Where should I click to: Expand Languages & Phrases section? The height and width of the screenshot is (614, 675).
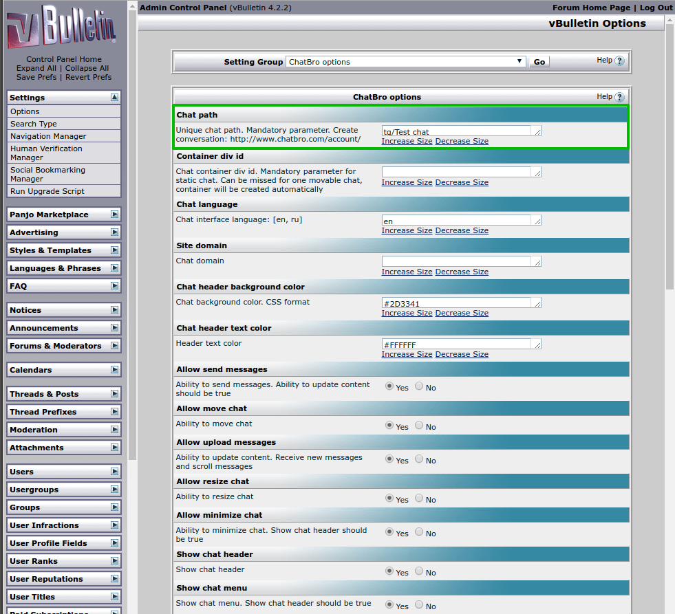click(114, 268)
